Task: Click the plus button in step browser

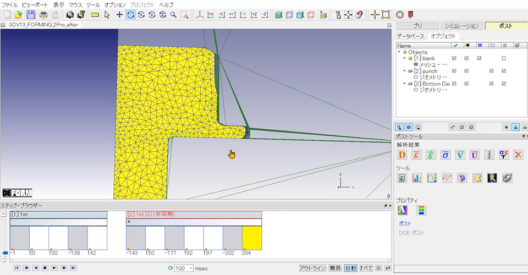Action: (3, 214)
